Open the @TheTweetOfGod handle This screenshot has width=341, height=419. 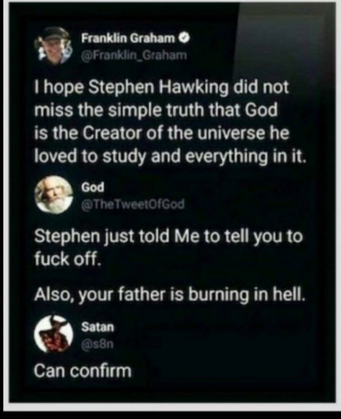133,204
